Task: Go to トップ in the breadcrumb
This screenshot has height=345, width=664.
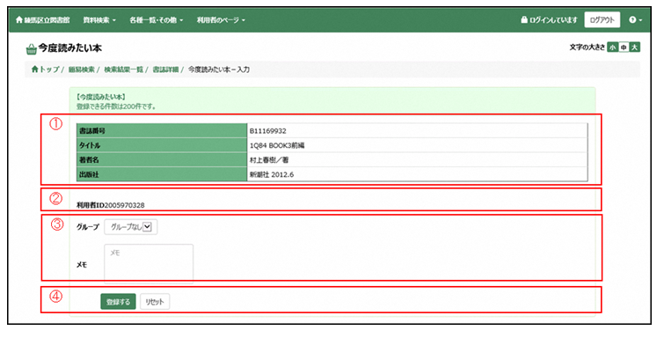Action: (x=46, y=69)
